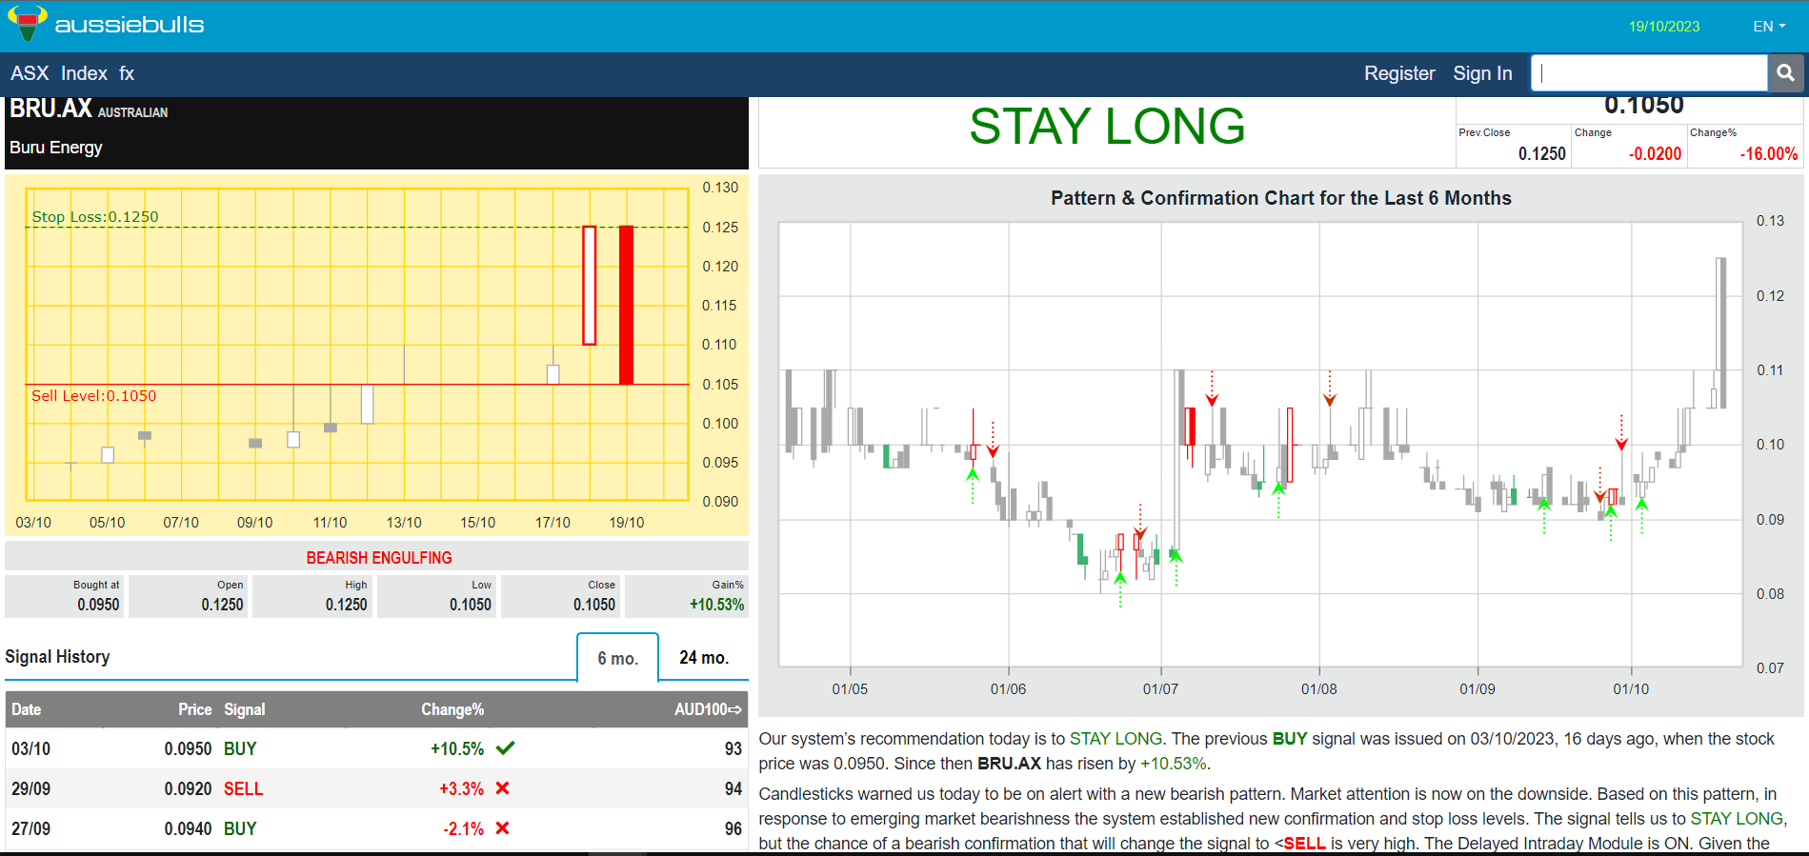Click the +10.5% change in the 03/10 row

457,749
